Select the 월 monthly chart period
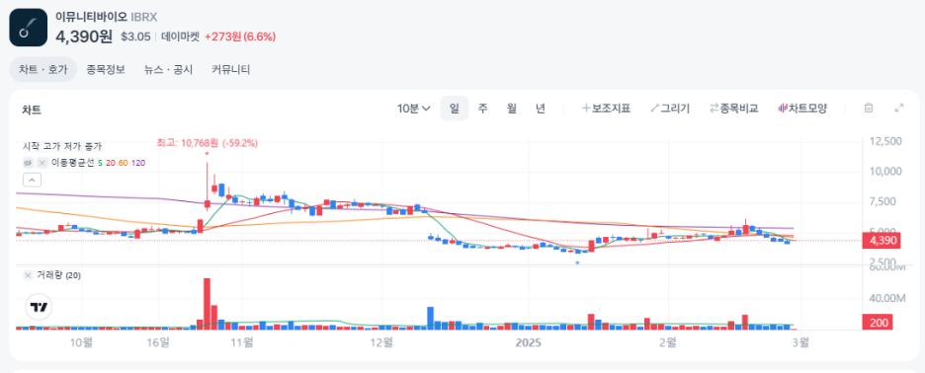Screen dimensions: 925x373 tap(512, 109)
